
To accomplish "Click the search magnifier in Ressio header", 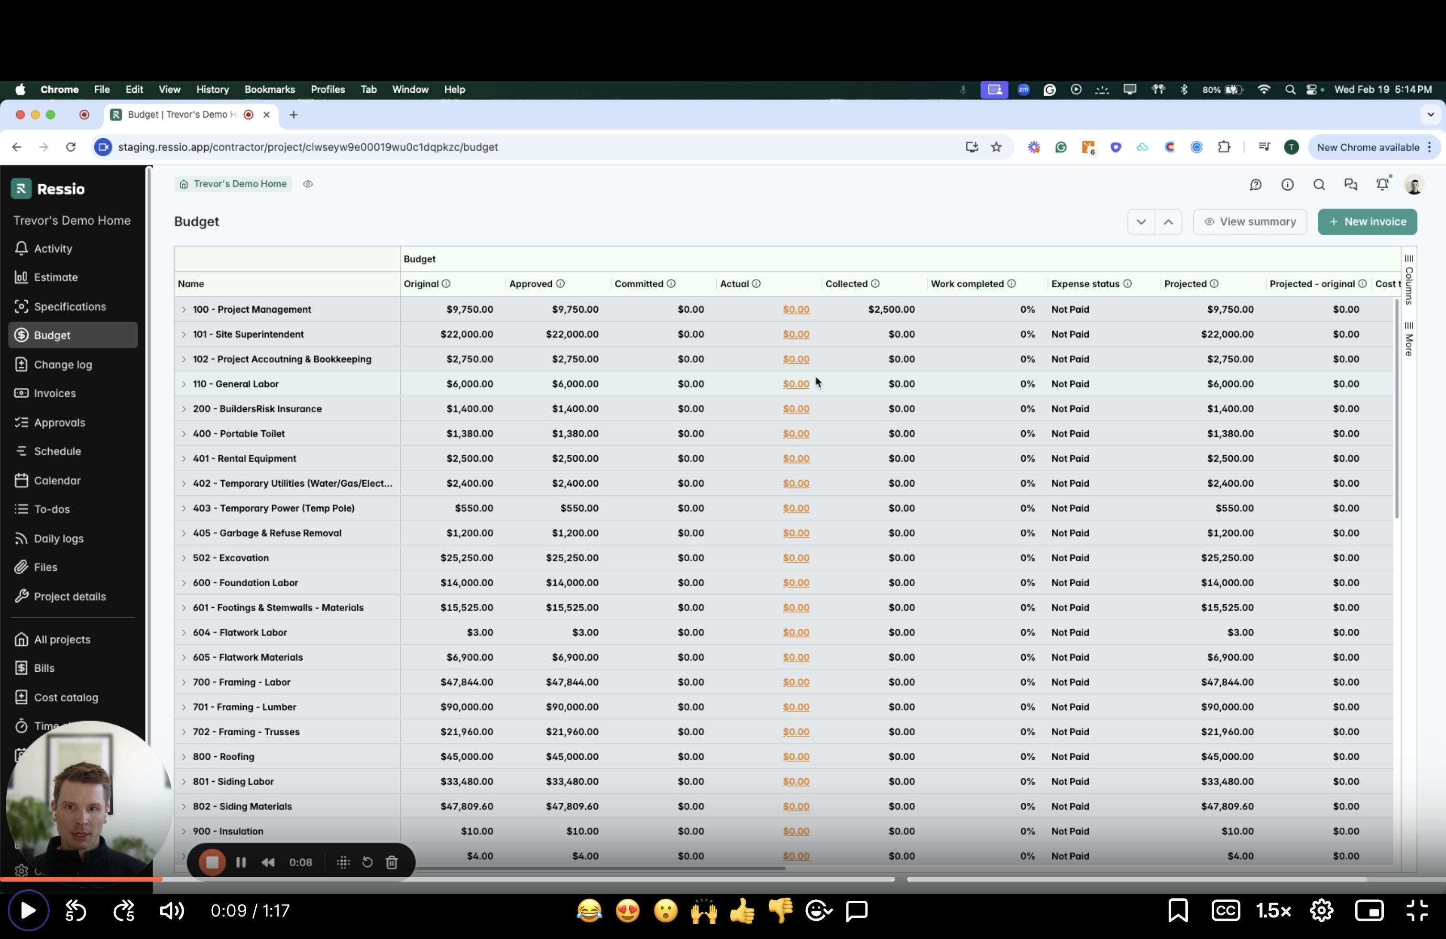I will click(x=1319, y=185).
